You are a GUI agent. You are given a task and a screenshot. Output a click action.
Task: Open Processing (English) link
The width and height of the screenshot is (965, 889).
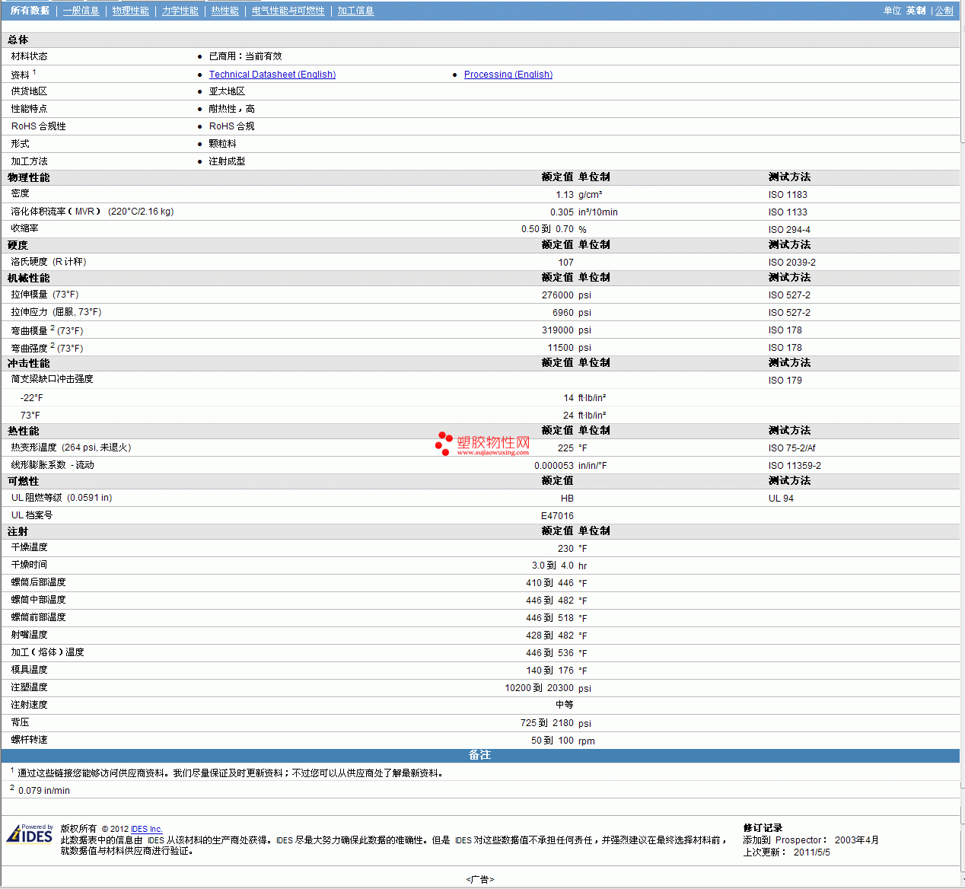tap(508, 75)
